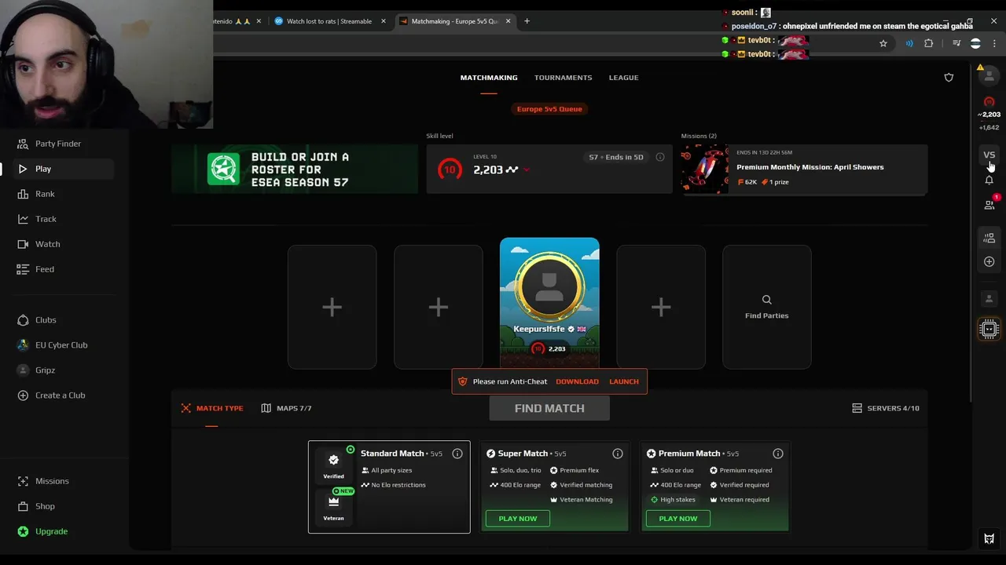Screen dimensions: 1006x565
Task: Open browser extensions puzzle icon
Action: (x=929, y=44)
